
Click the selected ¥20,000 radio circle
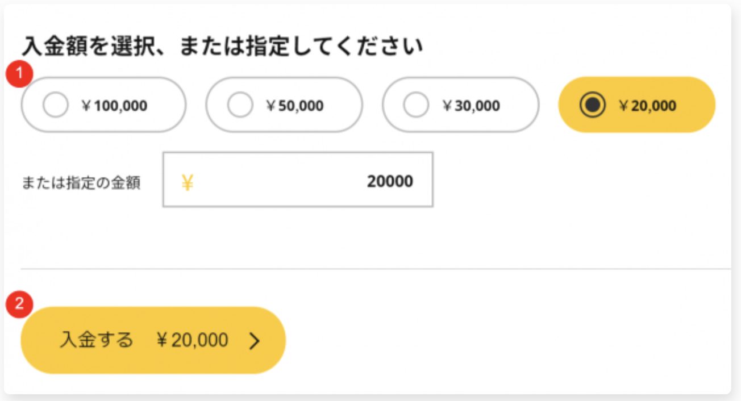pos(593,105)
